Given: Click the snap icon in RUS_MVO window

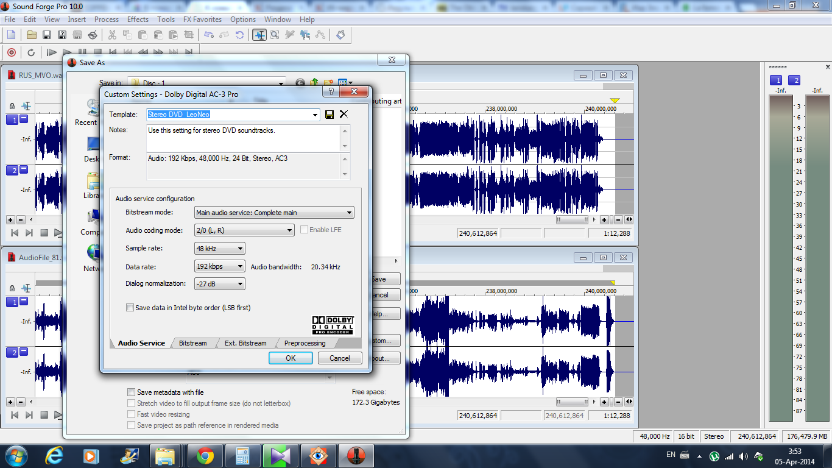Looking at the screenshot, I should (26, 106).
